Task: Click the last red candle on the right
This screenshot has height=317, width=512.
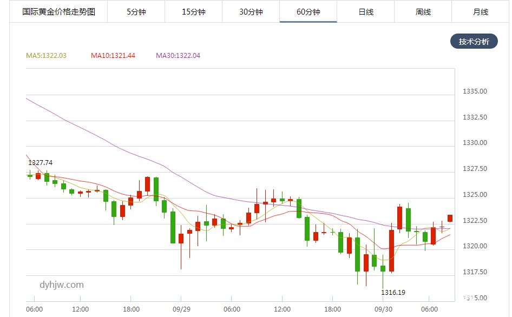Action: click(450, 219)
